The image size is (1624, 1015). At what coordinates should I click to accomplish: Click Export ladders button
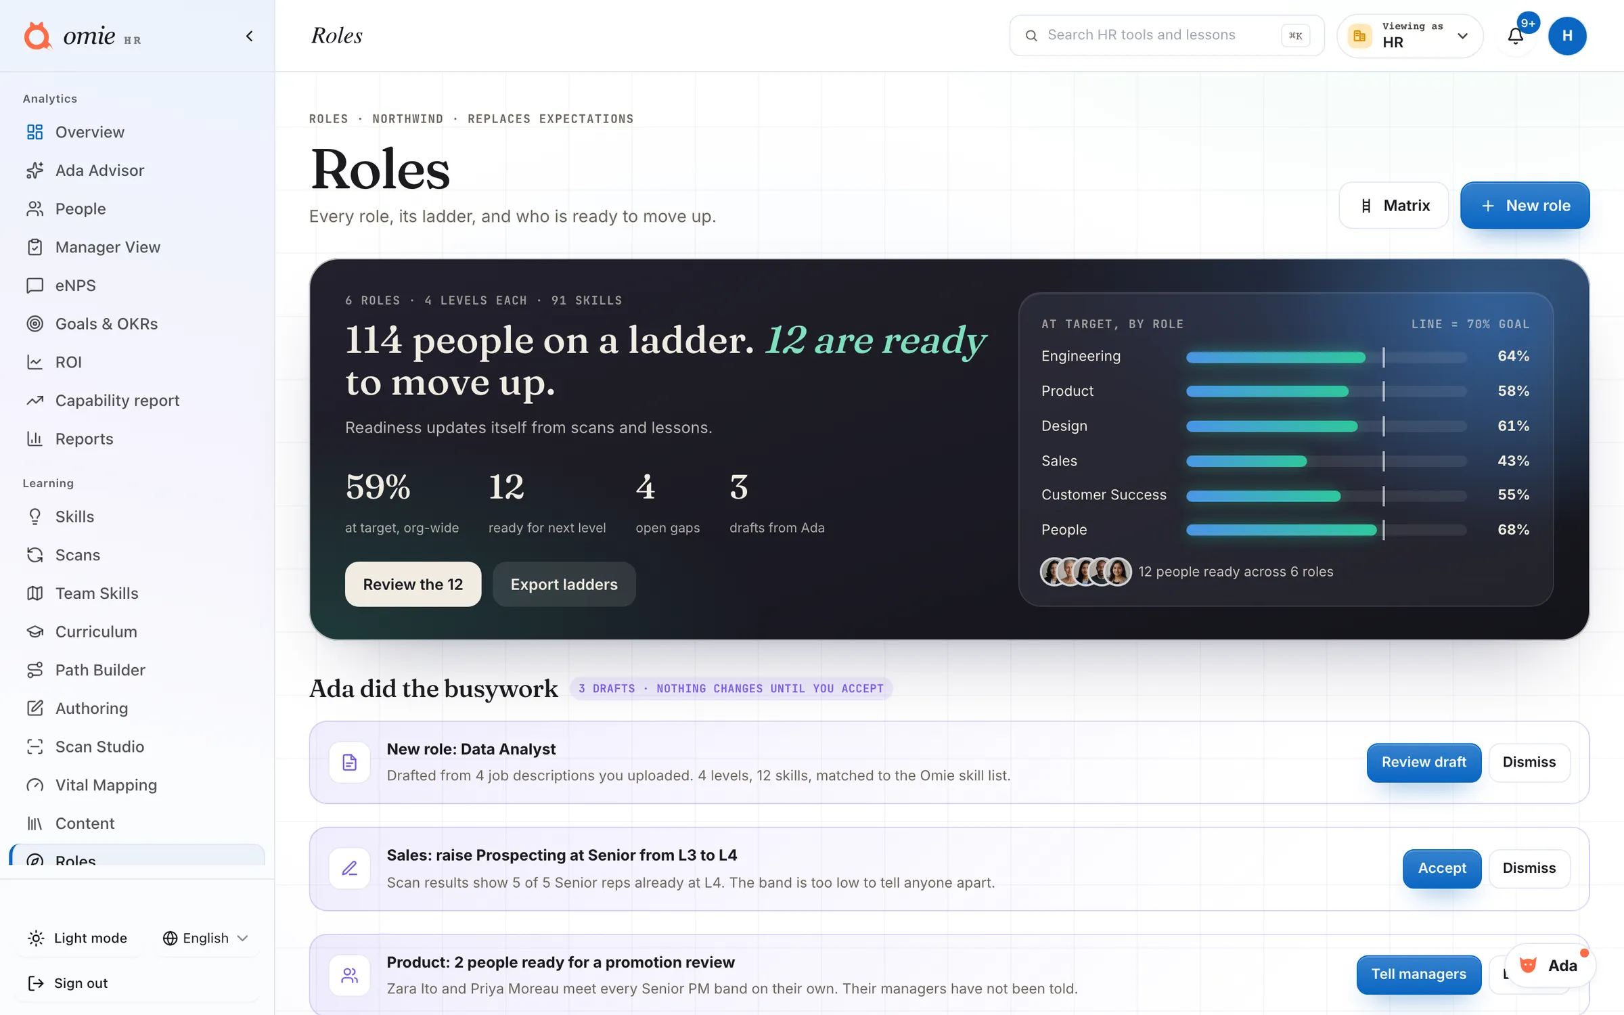[x=564, y=584]
